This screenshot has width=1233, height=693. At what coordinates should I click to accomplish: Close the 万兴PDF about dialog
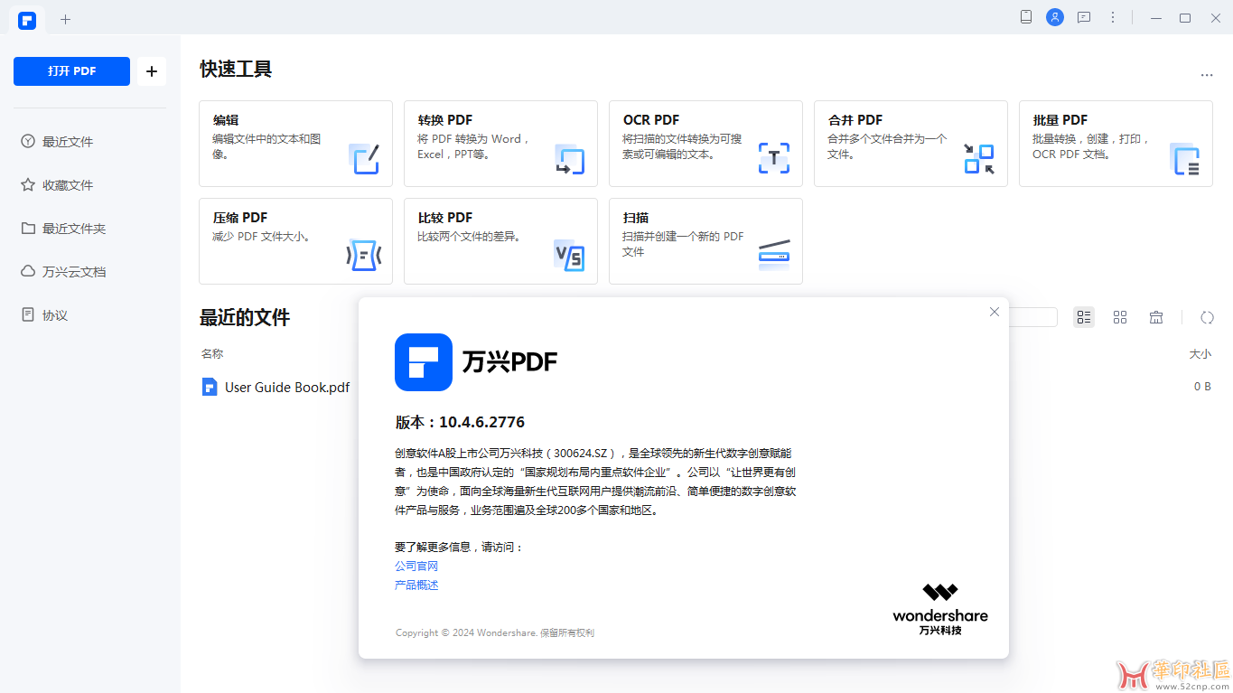pyautogui.click(x=995, y=312)
